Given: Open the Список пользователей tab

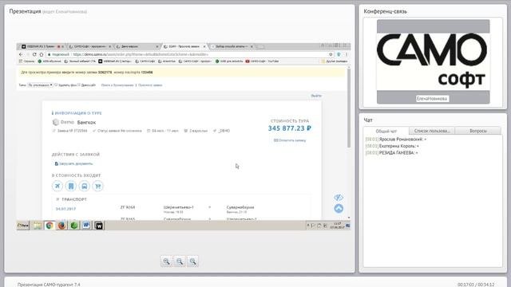Looking at the screenshot, I should point(432,131).
